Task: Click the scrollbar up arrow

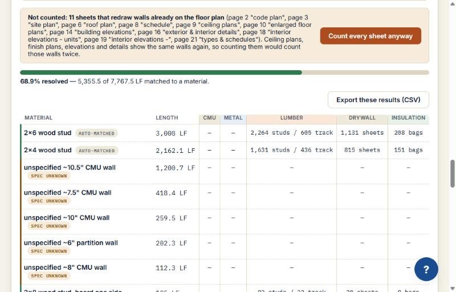Action: [x=452, y=3]
